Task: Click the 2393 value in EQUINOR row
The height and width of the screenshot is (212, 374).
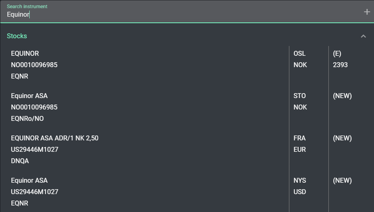Action: click(340, 65)
